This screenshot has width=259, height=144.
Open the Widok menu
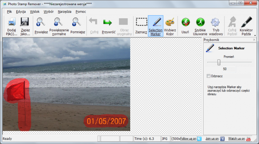[35, 12]
